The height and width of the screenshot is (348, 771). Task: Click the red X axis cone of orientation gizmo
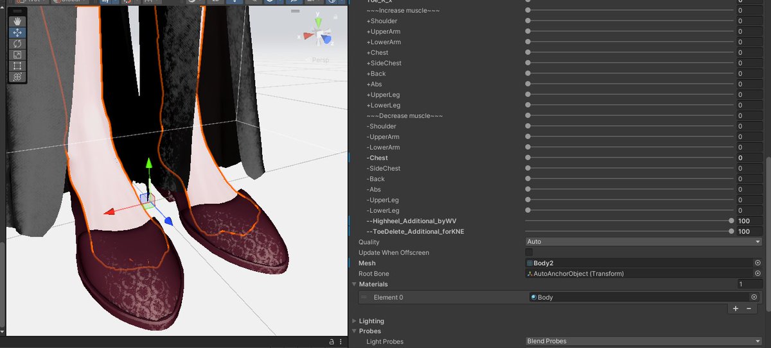click(x=308, y=36)
